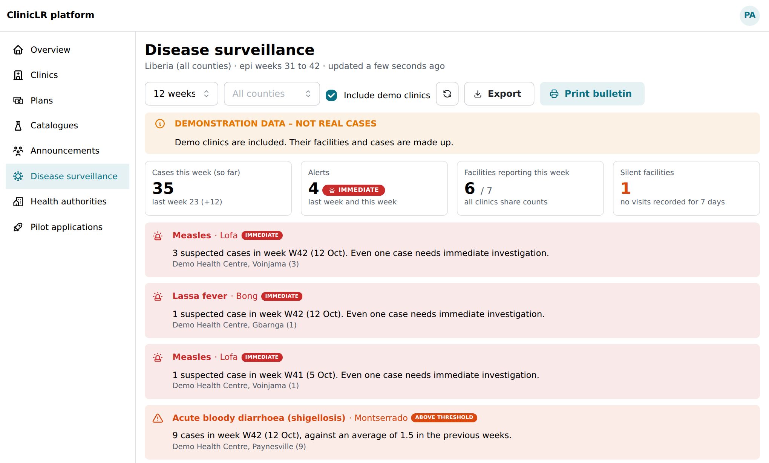
Task: Click the Disease surveillance virus icon
Action: pos(18,176)
